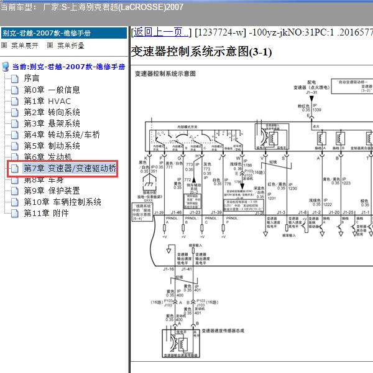Select 第3章 悬架系统 chapter
This screenshot has width=373, height=373.
[x=52, y=123]
